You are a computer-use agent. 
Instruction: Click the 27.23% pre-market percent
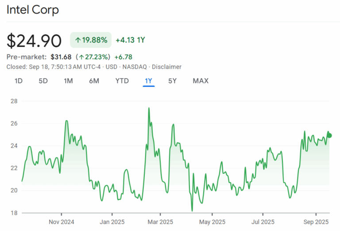96,57
